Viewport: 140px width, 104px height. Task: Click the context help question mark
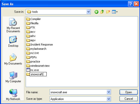pos(131,4)
